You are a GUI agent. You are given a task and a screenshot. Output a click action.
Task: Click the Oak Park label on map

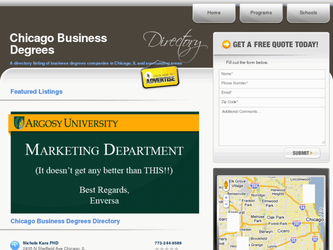pyautogui.click(x=275, y=217)
